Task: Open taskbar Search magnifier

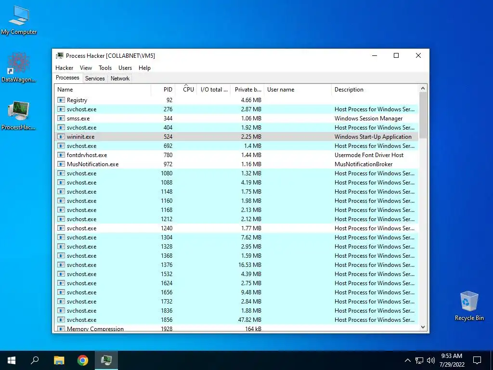Action: [x=35, y=360]
